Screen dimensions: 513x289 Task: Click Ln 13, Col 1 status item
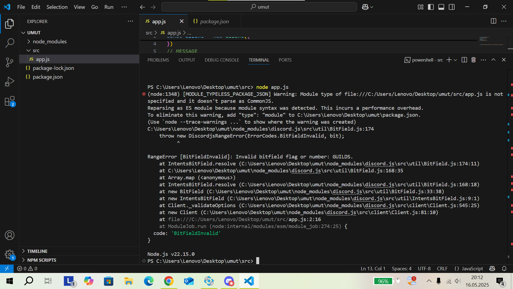(x=373, y=268)
